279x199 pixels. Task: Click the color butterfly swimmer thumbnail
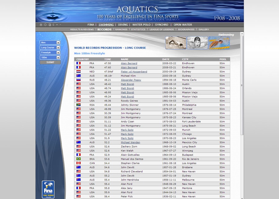click(x=219, y=43)
